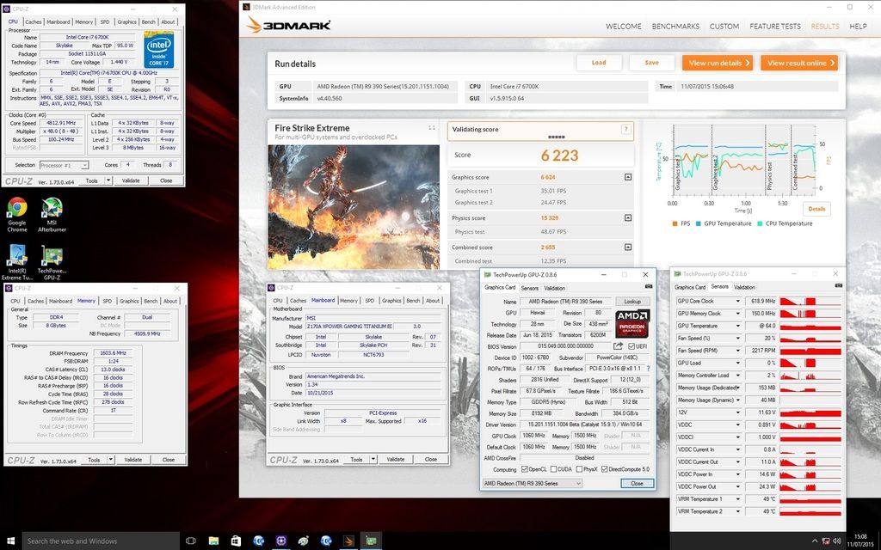Image resolution: width=881 pixels, height=550 pixels.
Task: Toggle the OpenCL checkbox
Action: (524, 469)
